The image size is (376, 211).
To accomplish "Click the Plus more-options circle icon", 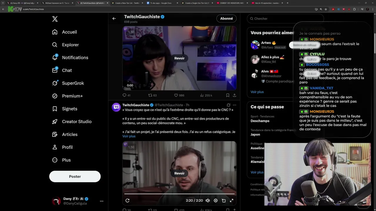I will 55,160.
